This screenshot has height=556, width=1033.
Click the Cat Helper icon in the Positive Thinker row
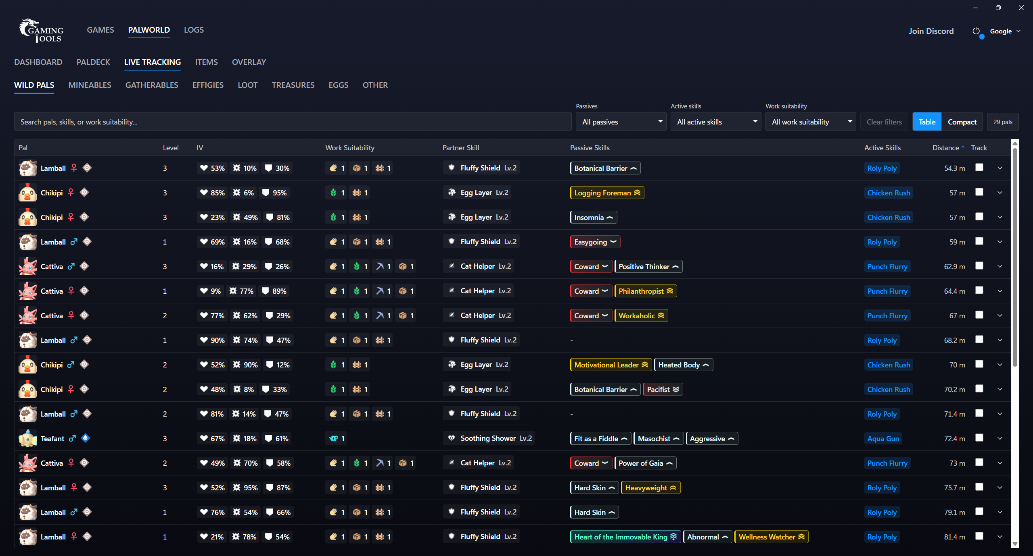[452, 266]
